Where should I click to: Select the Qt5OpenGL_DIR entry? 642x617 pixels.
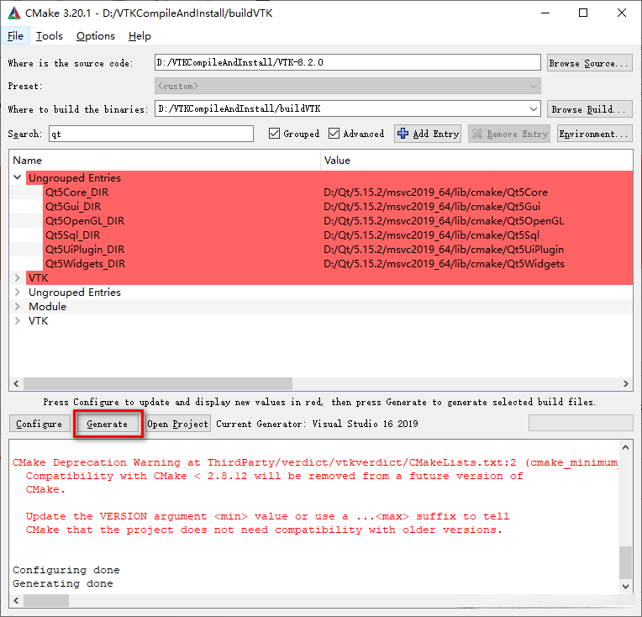pyautogui.click(x=85, y=221)
